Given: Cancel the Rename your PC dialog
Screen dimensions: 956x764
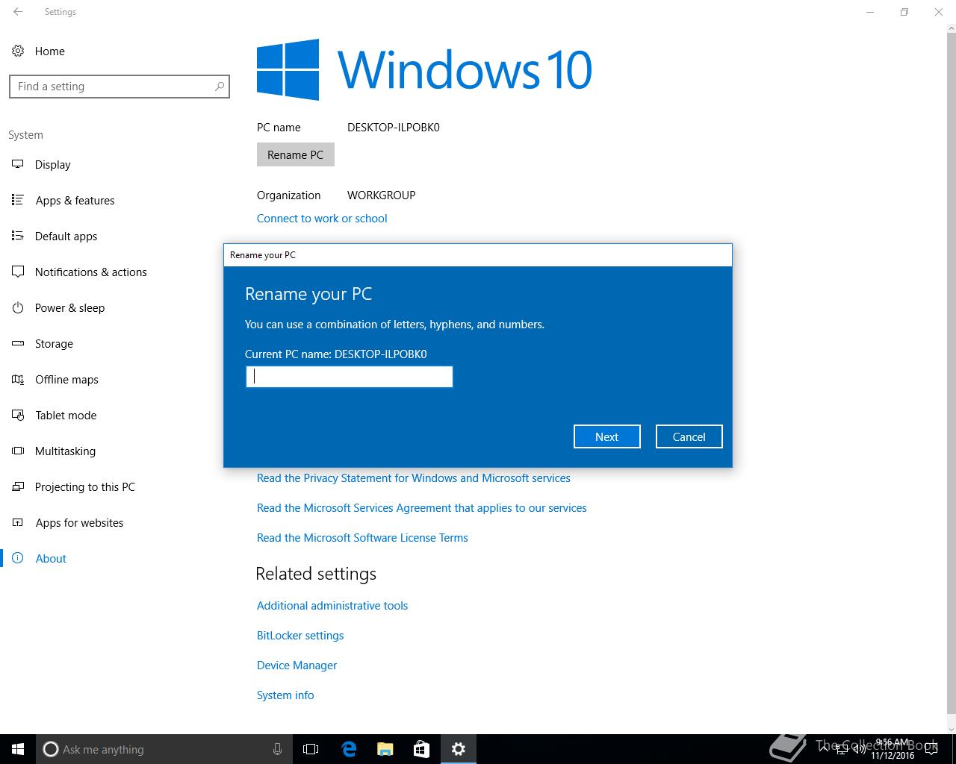Looking at the screenshot, I should click(x=689, y=436).
